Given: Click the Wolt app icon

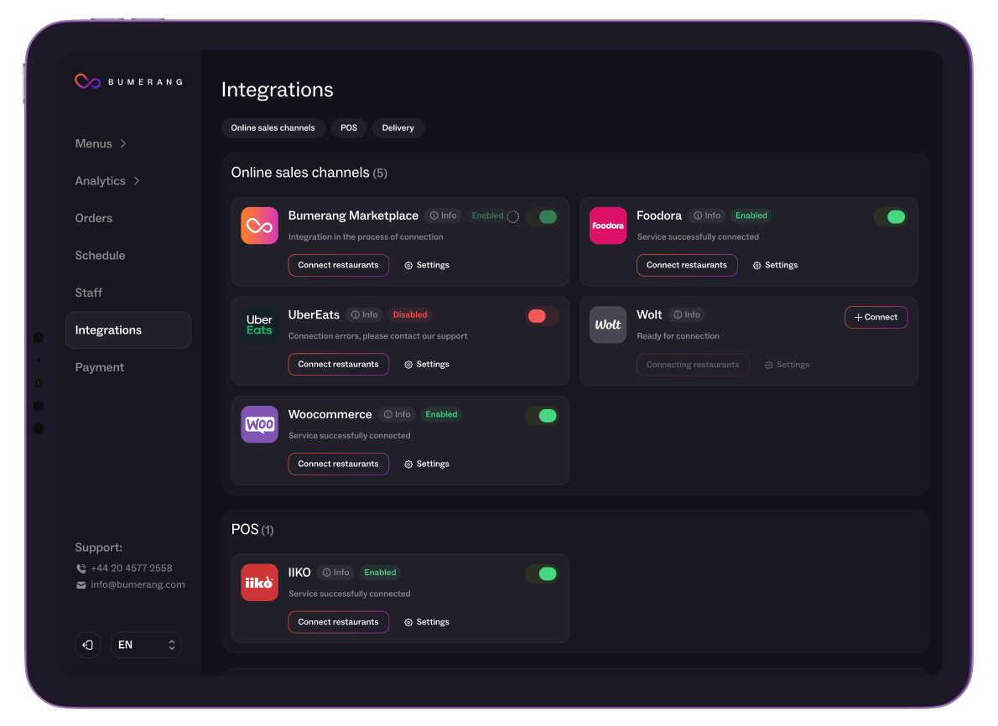Looking at the screenshot, I should [608, 325].
